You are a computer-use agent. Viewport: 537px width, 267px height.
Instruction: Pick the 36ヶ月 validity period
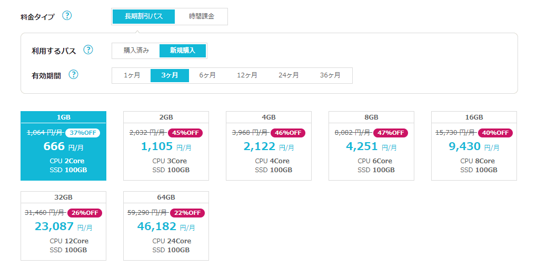tap(330, 75)
